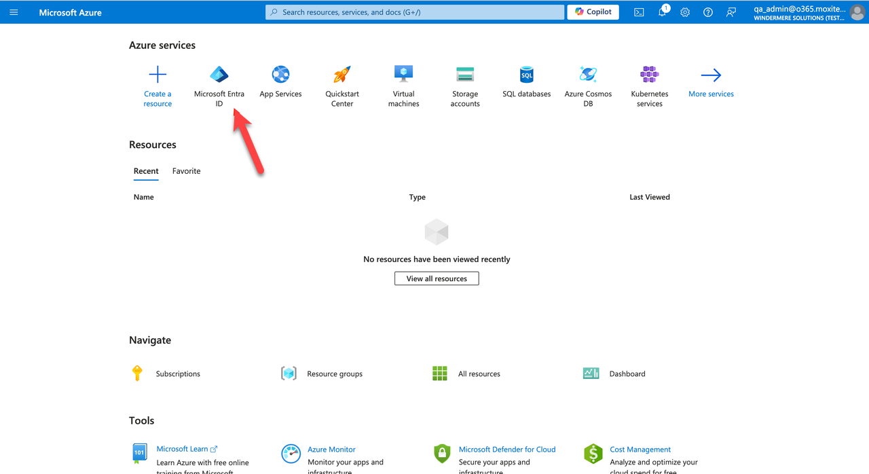Click View all resources button
Viewport: 869px width, 474px height.
(x=437, y=278)
